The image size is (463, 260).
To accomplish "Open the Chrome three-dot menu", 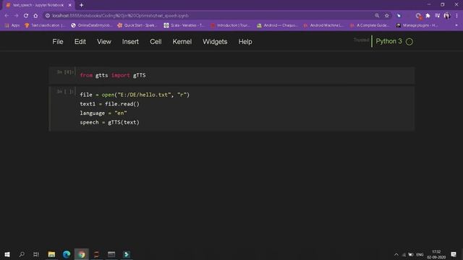I will [456, 16].
